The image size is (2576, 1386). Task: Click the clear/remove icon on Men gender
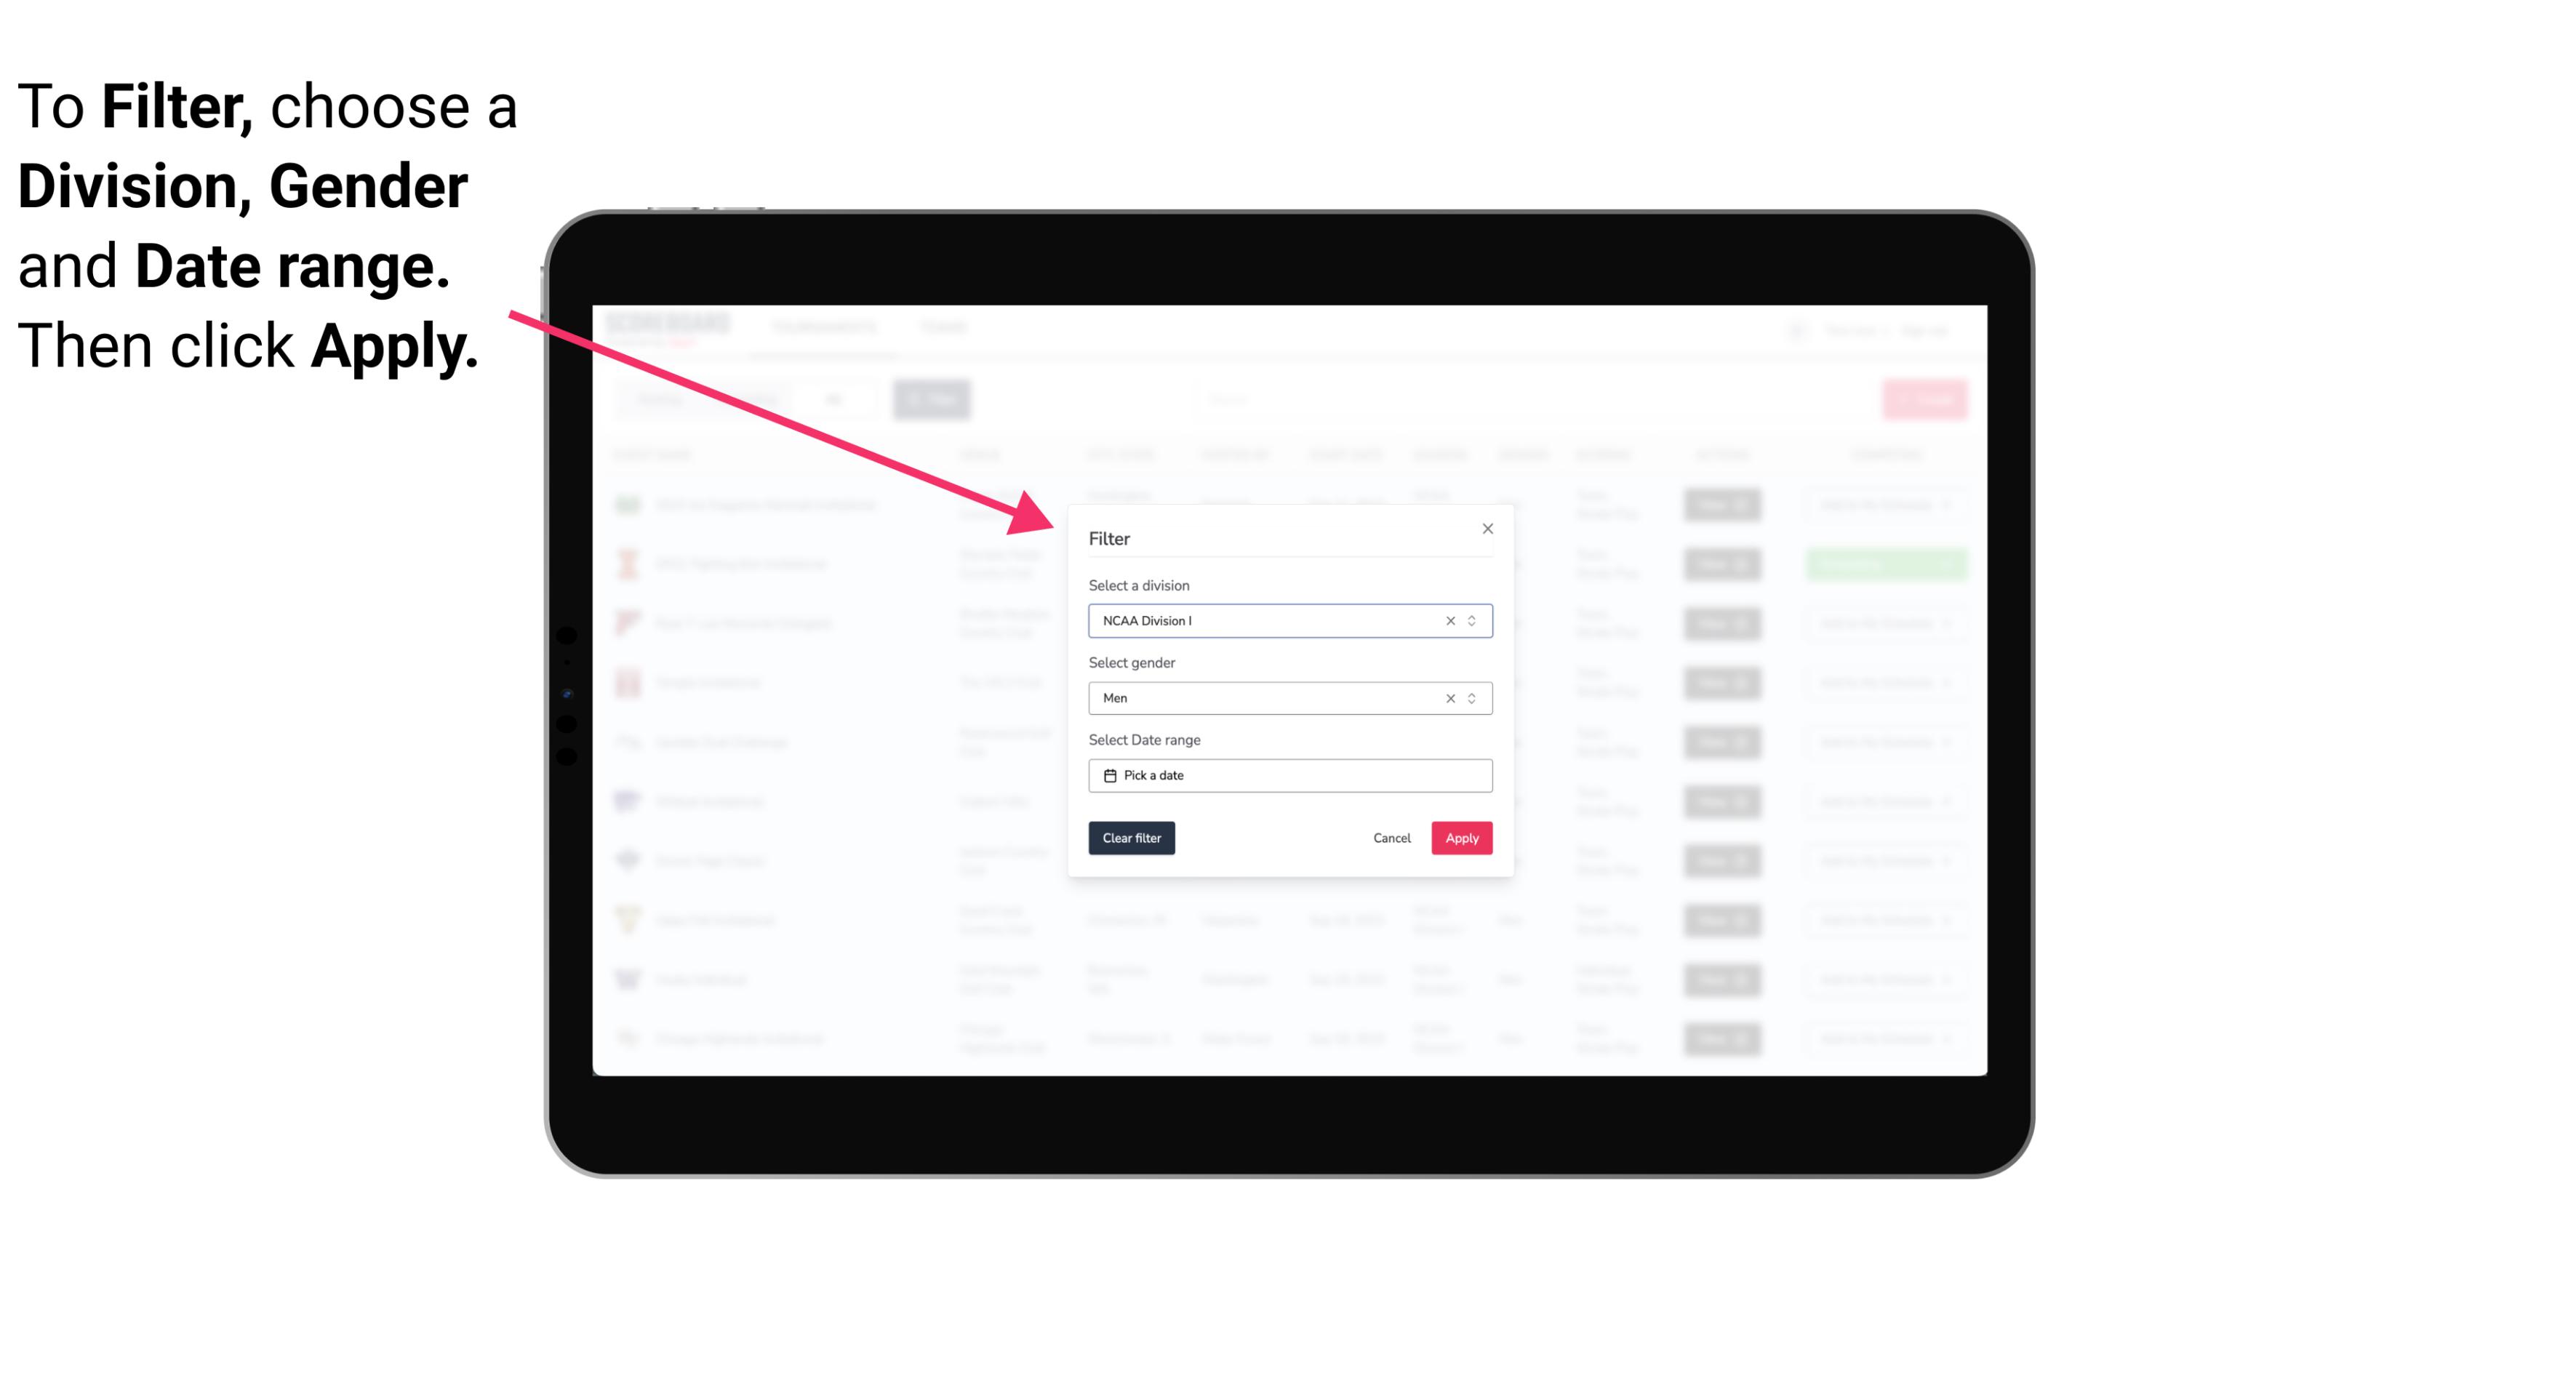tap(1451, 698)
